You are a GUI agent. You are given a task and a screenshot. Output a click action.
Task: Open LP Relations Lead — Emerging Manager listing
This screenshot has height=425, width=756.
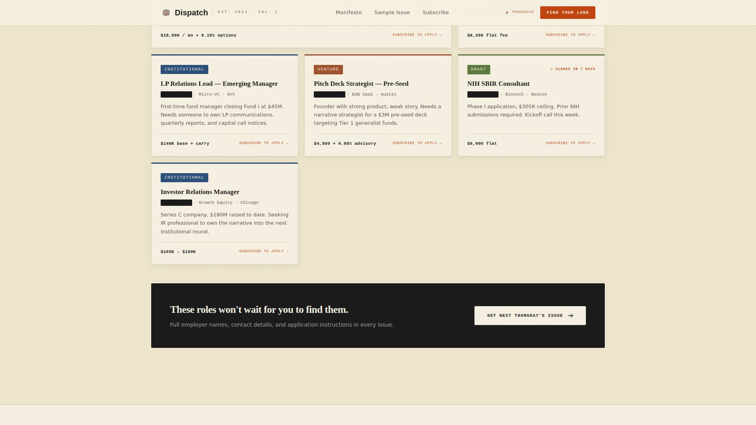[219, 84]
